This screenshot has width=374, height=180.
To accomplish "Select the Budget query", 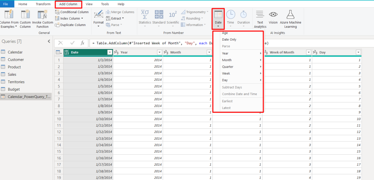I will (x=26, y=89).
